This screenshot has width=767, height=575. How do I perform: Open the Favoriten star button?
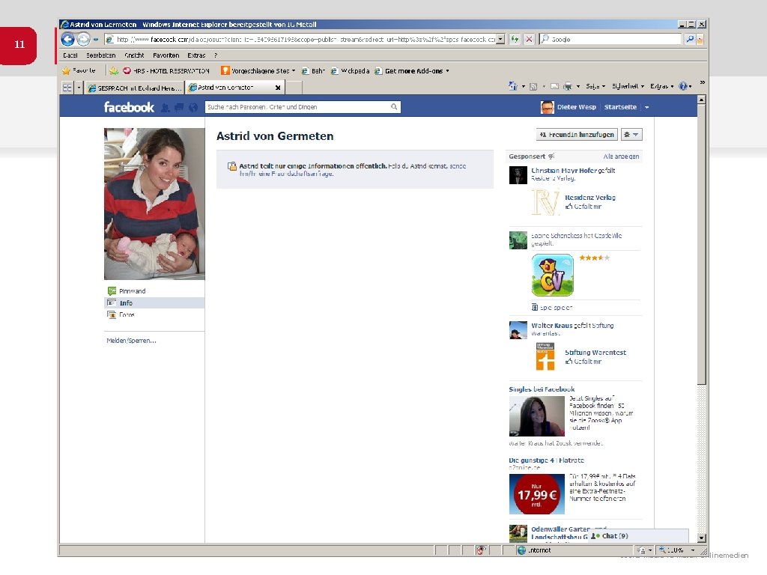(79, 70)
